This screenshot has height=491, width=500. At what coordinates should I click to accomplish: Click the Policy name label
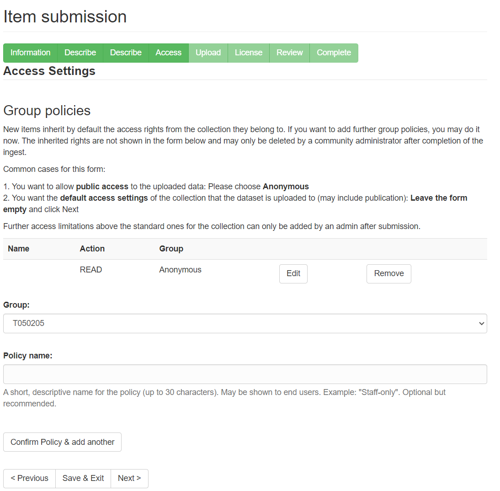pos(28,356)
